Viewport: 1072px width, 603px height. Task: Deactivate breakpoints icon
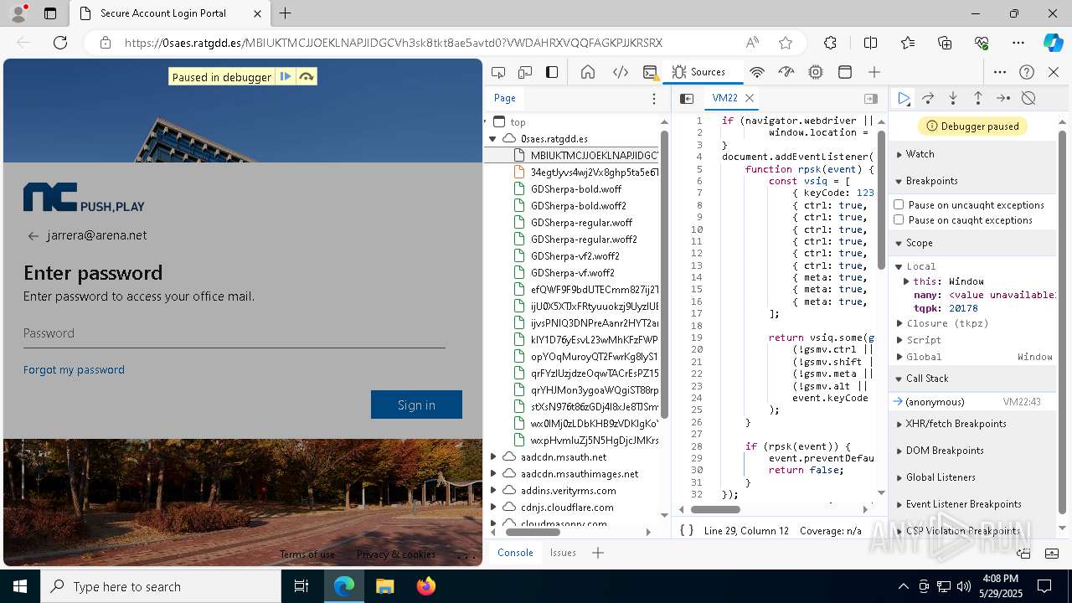click(x=1028, y=98)
